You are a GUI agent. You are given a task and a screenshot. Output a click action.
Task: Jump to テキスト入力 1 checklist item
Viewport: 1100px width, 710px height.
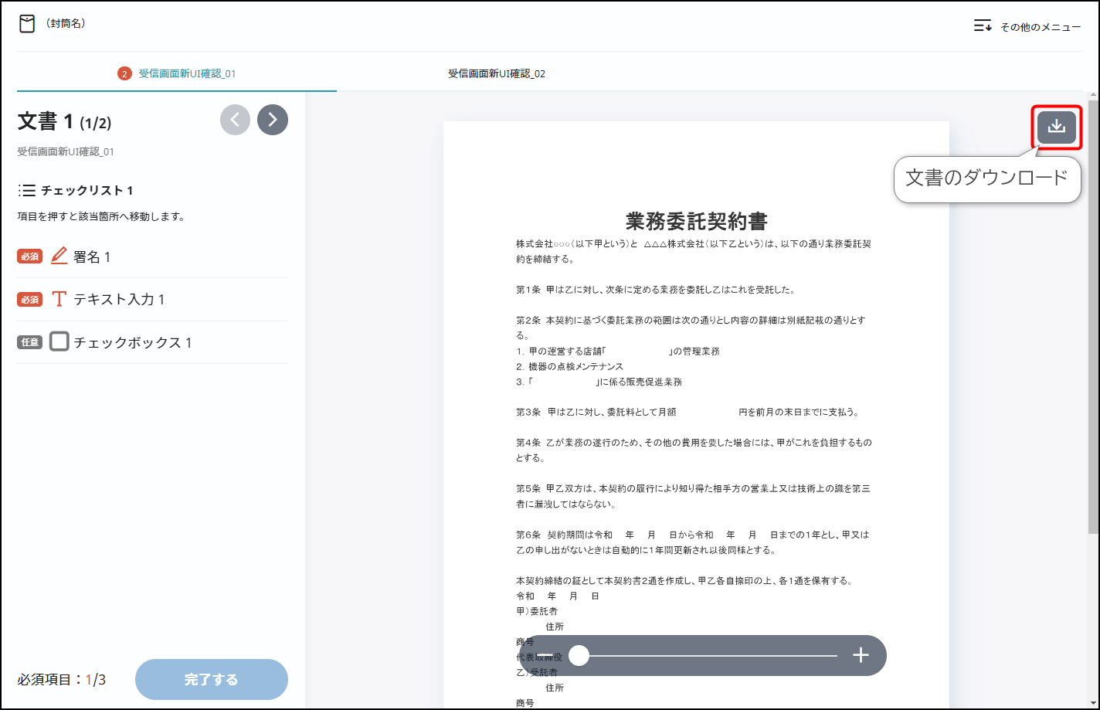(x=119, y=300)
